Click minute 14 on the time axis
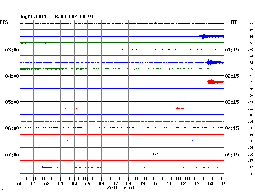The height and width of the screenshot is (194, 255). pyautogui.click(x=210, y=184)
